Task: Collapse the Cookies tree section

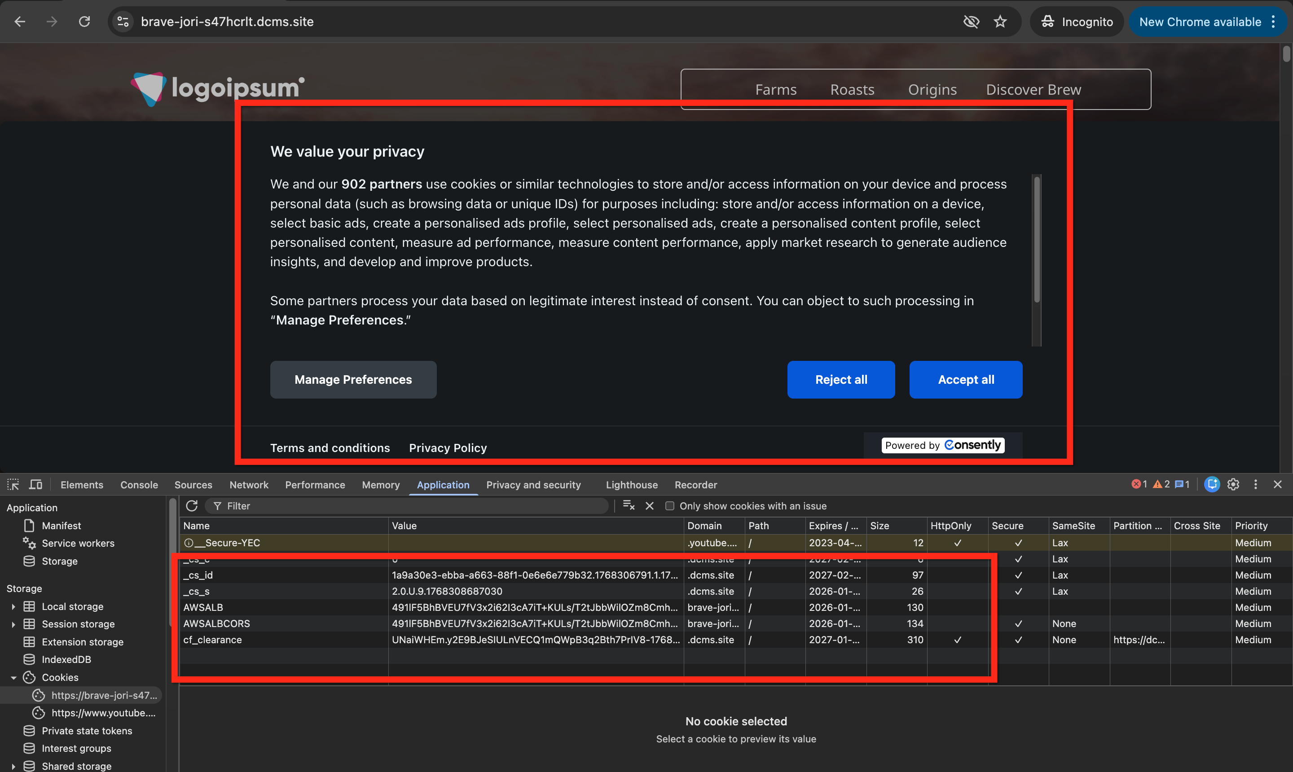Action: tap(13, 677)
